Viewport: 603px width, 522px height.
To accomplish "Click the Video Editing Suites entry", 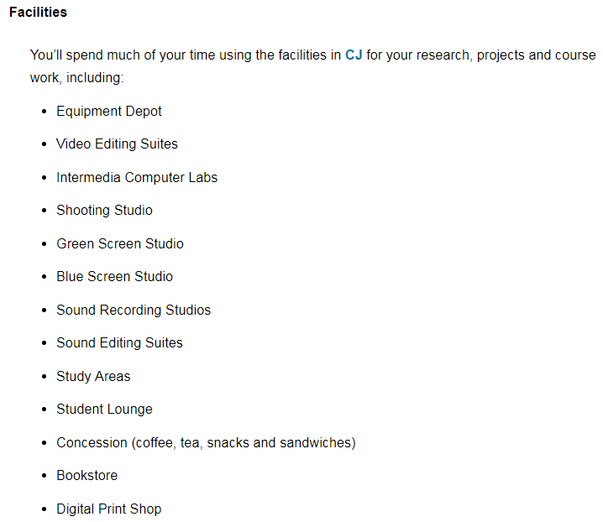I will coord(117,144).
